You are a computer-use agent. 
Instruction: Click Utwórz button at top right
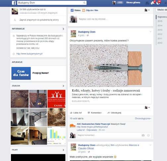coord(162,10)
